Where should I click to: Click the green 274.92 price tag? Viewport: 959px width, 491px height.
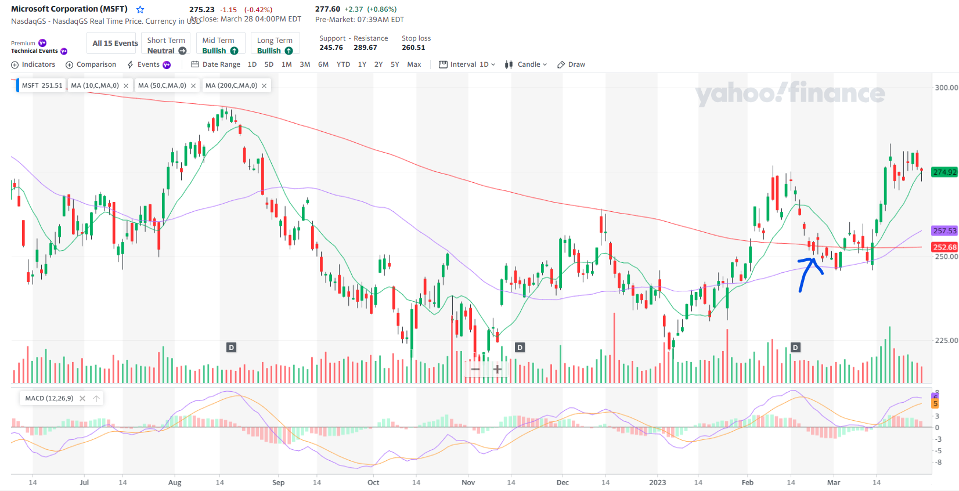pos(944,172)
